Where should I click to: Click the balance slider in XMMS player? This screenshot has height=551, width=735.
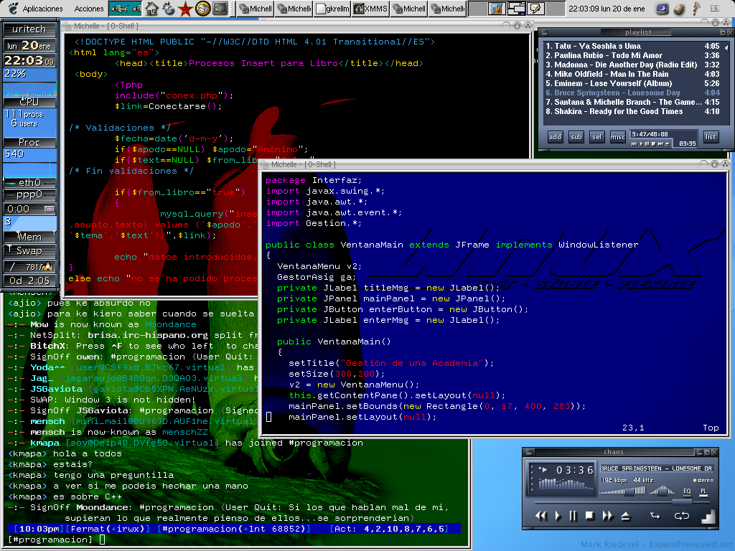coord(663,491)
